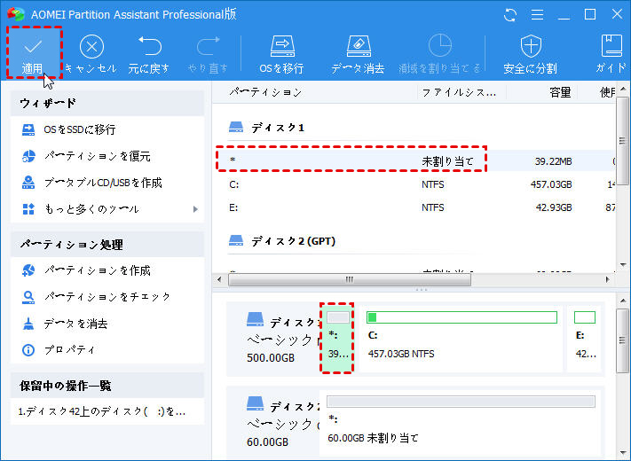The height and width of the screenshot is (461, 631).
Task: Click the horizontal scrollbar of partition list
Action: [x=349, y=279]
